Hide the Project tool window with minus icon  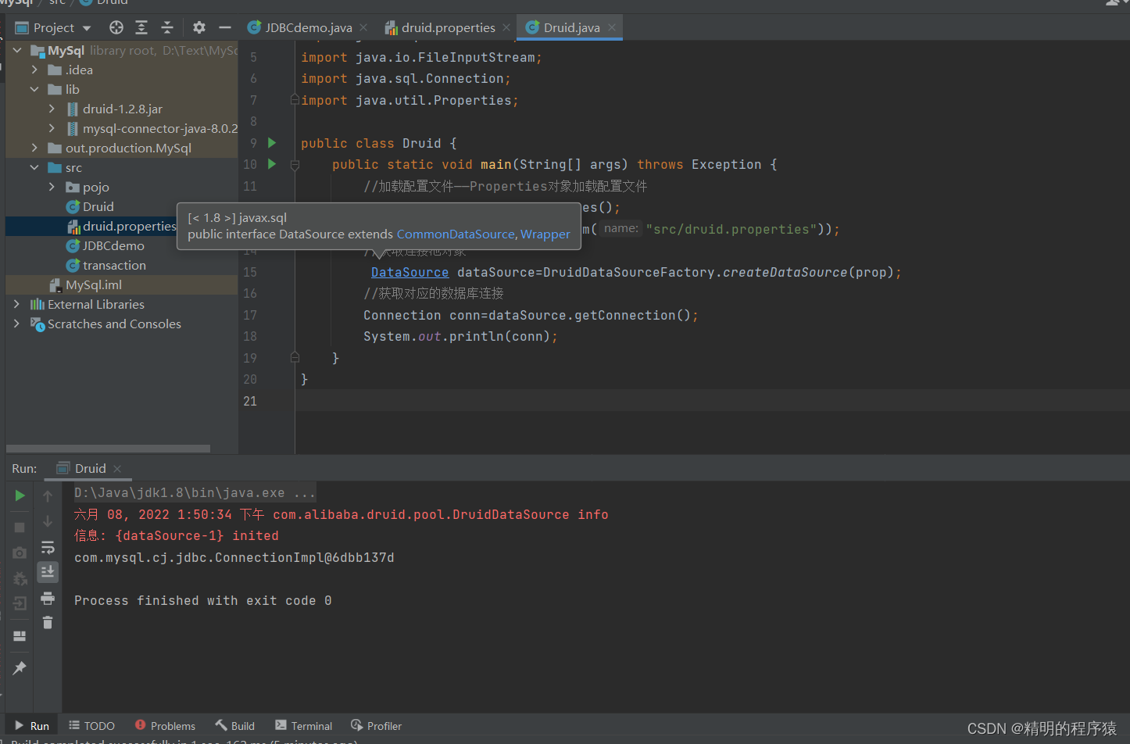coord(225,27)
